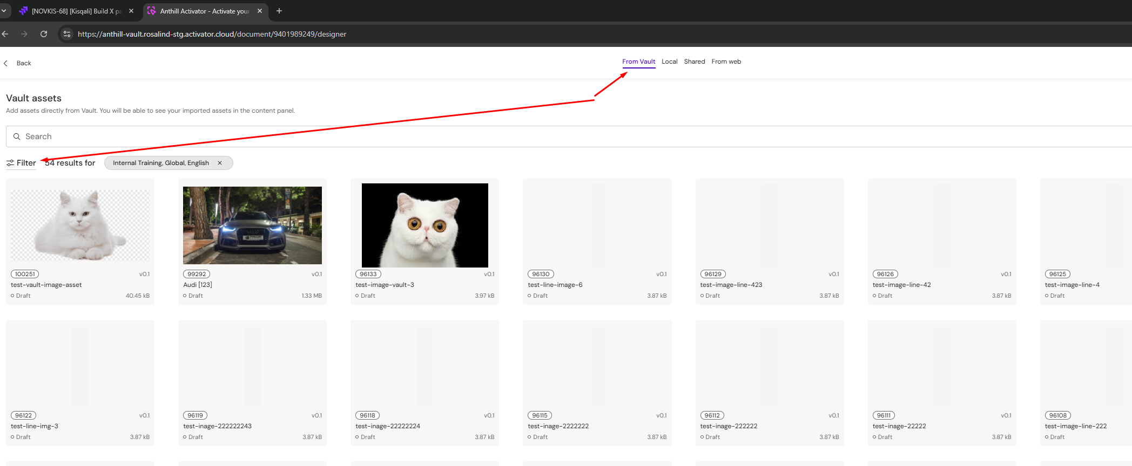This screenshot has width=1132, height=466.
Task: Click the 3.97 kB file size
Action: click(484, 296)
